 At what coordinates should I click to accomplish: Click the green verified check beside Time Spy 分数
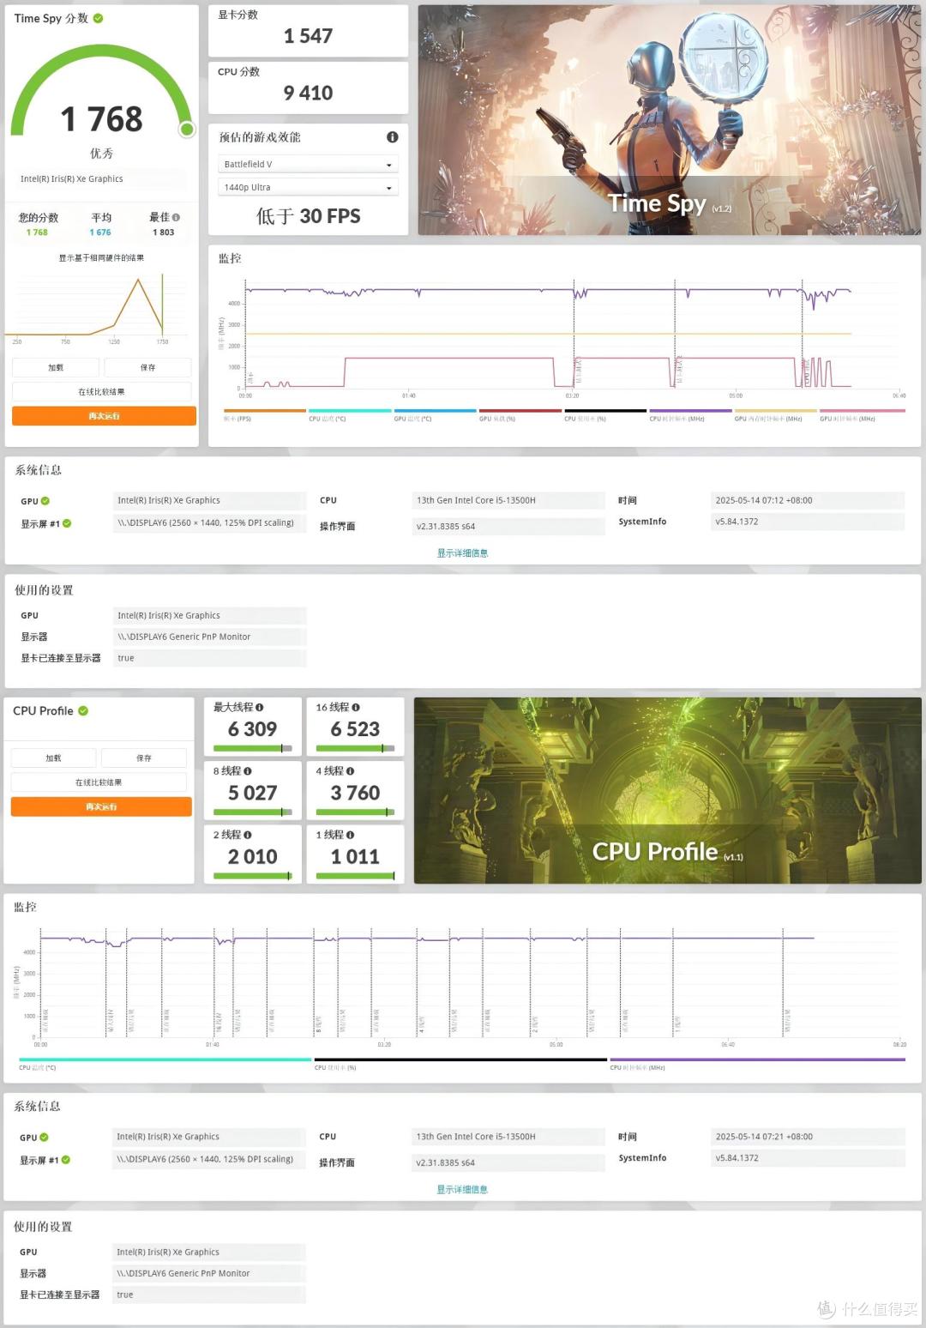(x=98, y=18)
